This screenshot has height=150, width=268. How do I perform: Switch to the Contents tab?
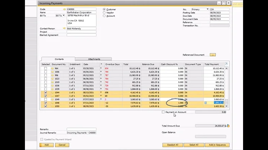tap(59, 59)
